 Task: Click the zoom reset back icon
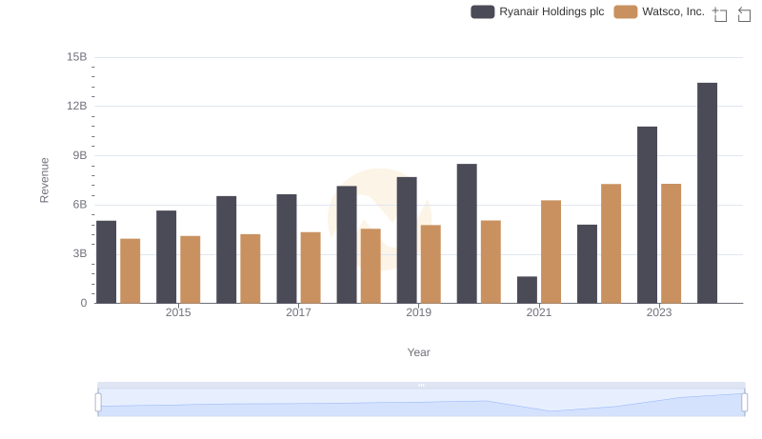[744, 14]
